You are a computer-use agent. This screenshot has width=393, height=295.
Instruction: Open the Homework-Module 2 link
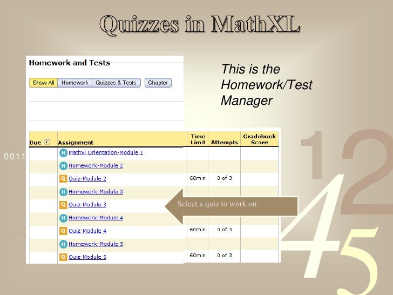pos(96,165)
